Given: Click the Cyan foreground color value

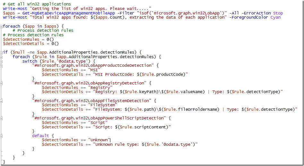Looking at the screenshot, I should click(x=275, y=17).
